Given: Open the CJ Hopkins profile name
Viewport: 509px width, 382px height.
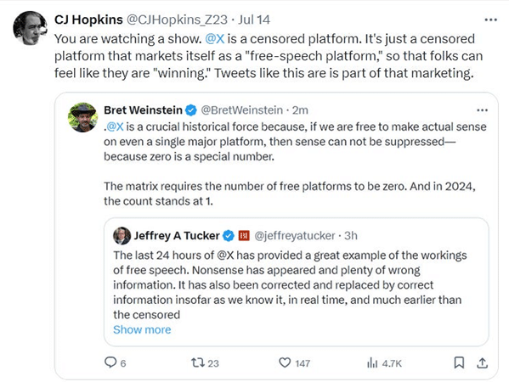Looking at the screenshot, I should (88, 20).
